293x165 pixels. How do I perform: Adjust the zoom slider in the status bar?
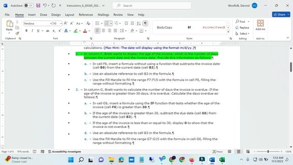click(x=268, y=152)
